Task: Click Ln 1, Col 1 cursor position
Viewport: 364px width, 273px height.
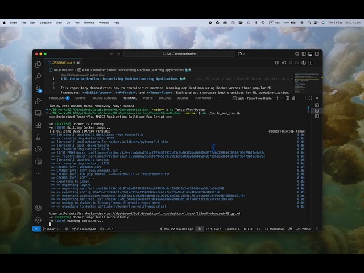Action: pyautogui.click(x=214, y=229)
